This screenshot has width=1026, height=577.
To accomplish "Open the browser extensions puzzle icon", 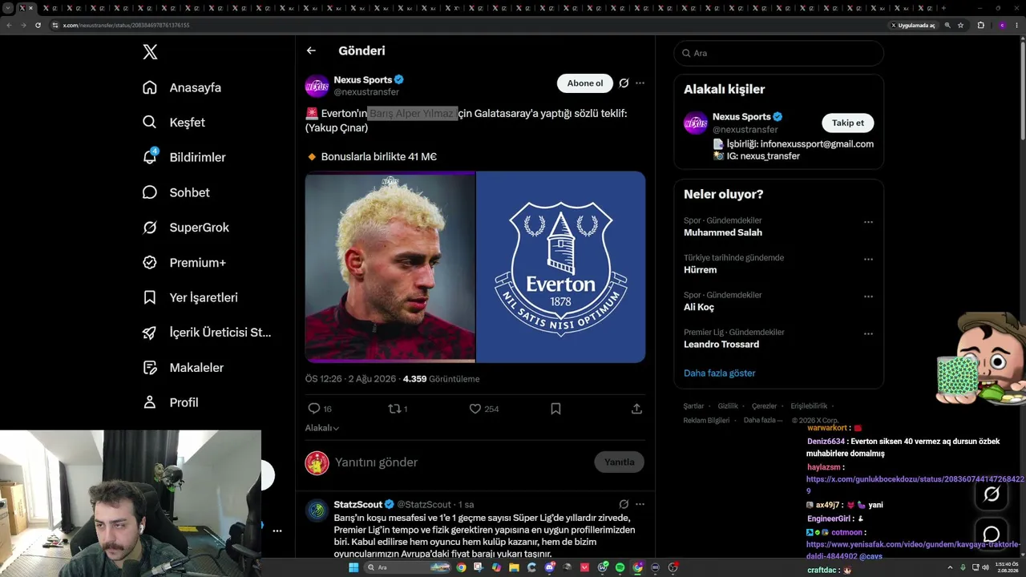I will (980, 25).
